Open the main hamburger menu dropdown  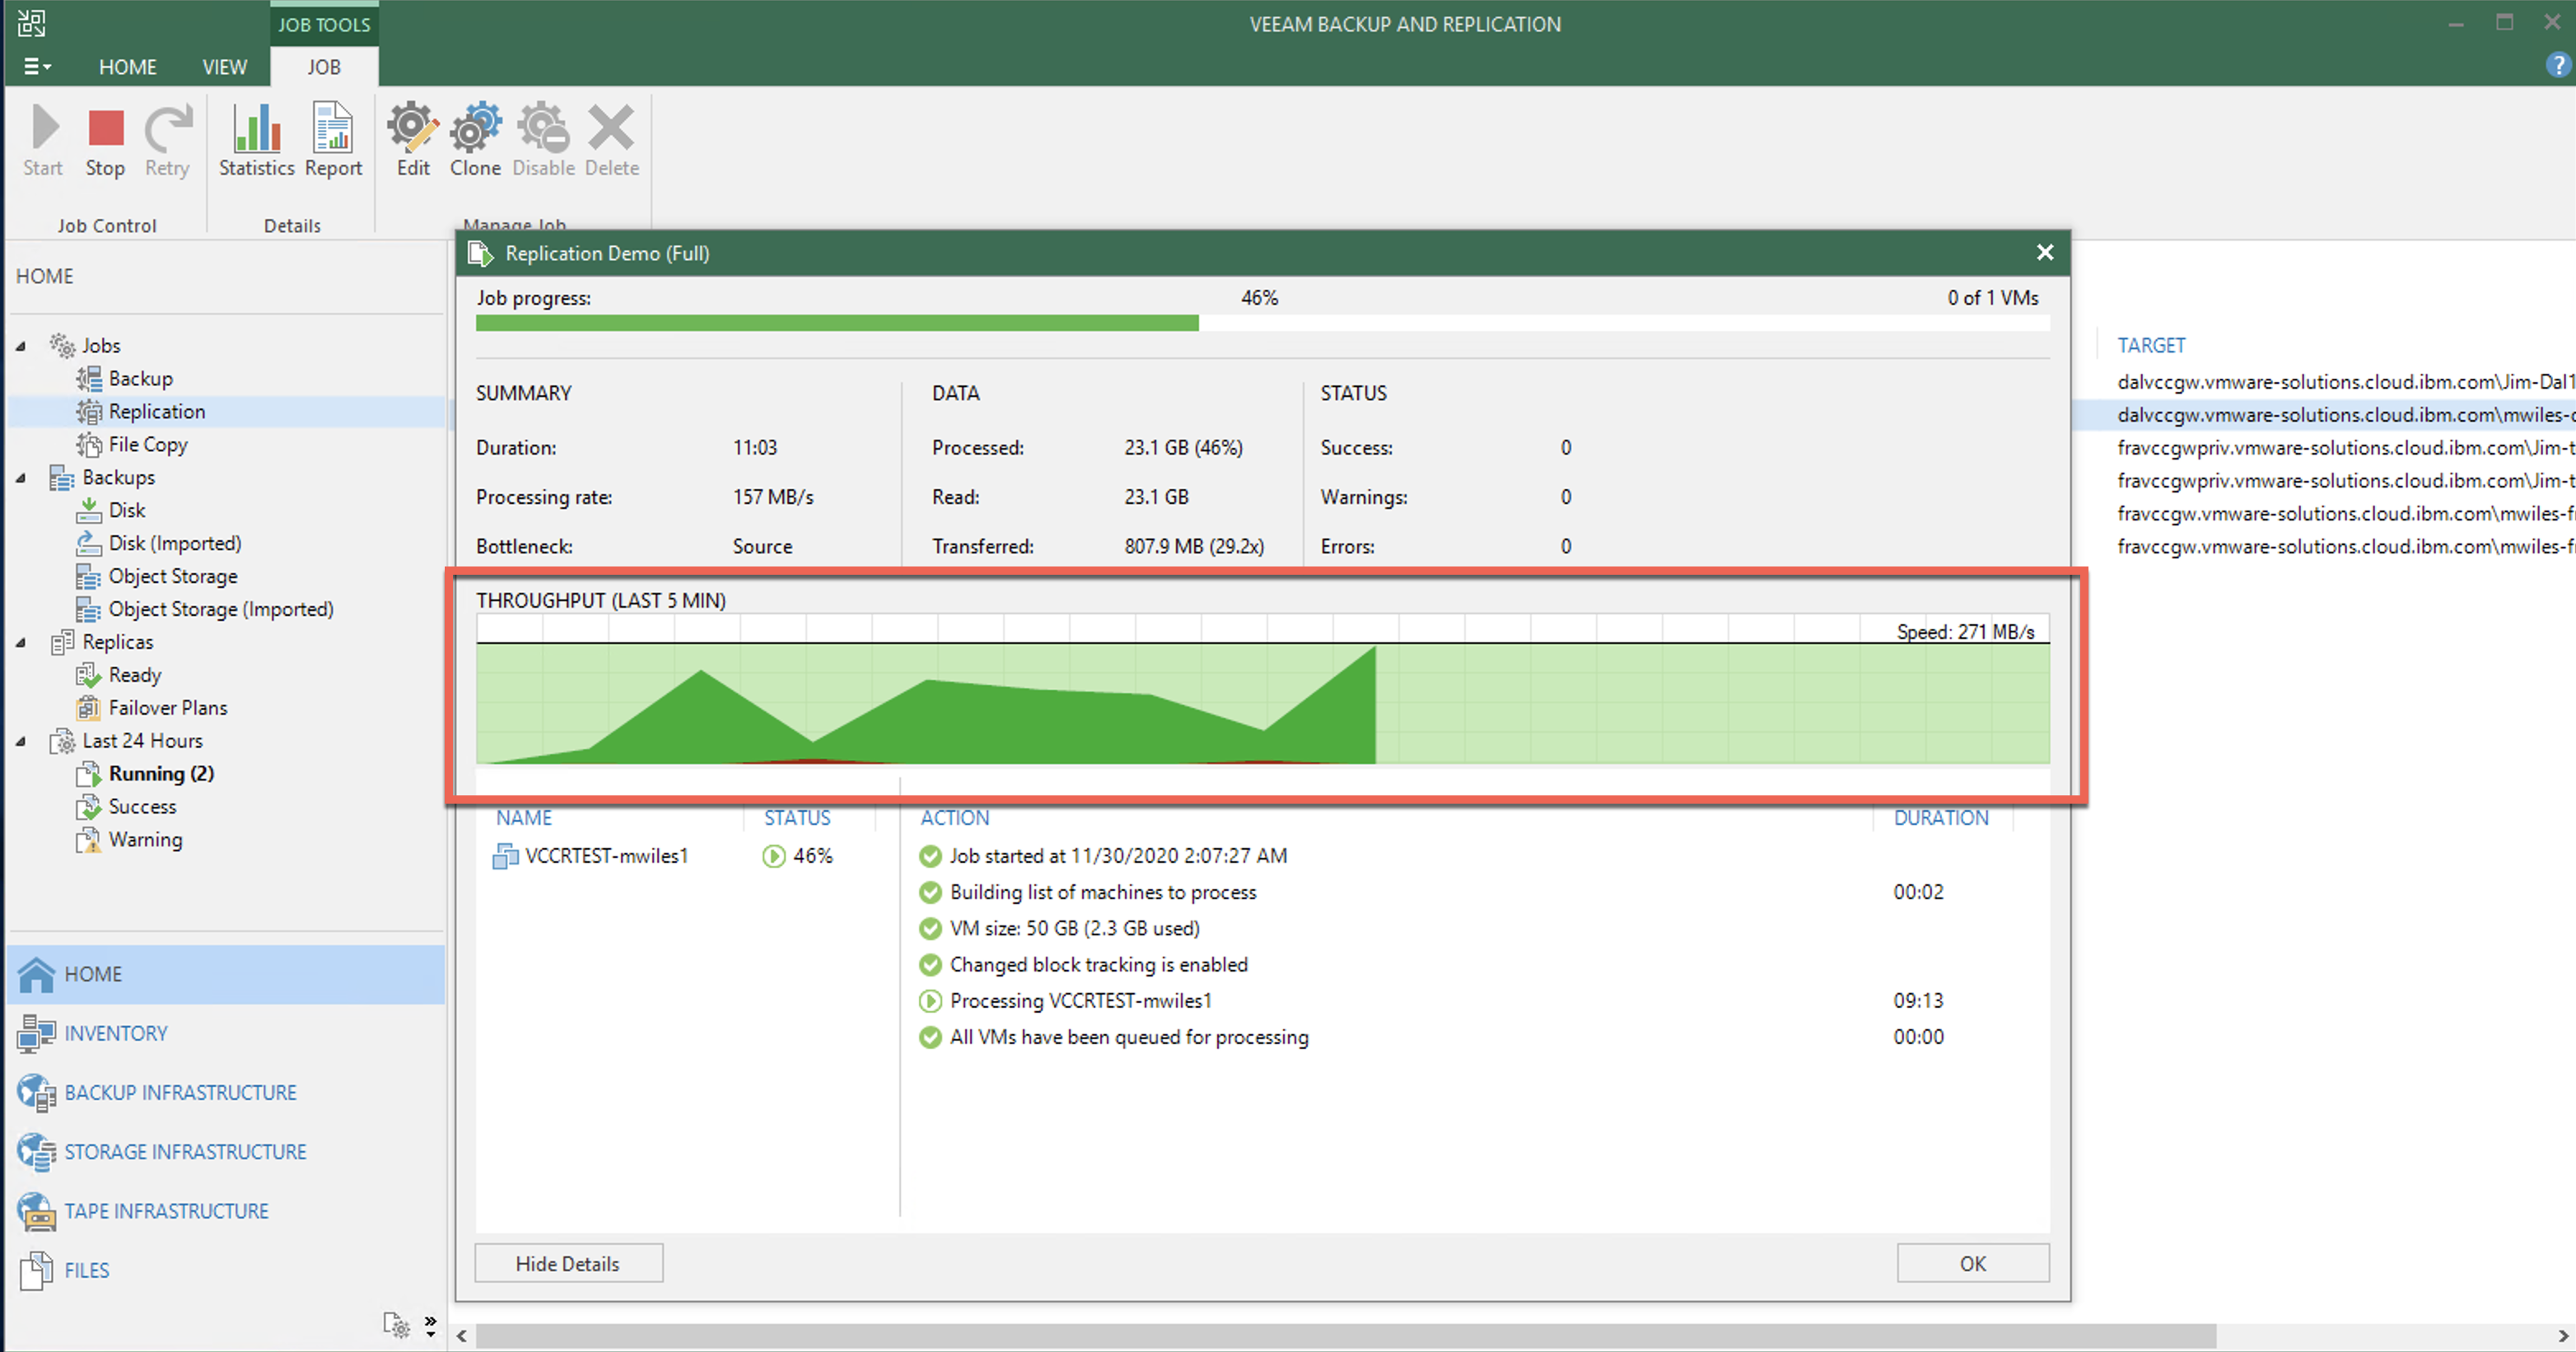coord(36,66)
